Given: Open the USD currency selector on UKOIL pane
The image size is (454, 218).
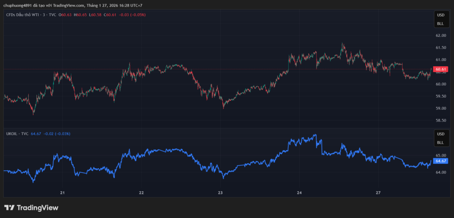Looking at the screenshot, I should pyautogui.click(x=440, y=134).
